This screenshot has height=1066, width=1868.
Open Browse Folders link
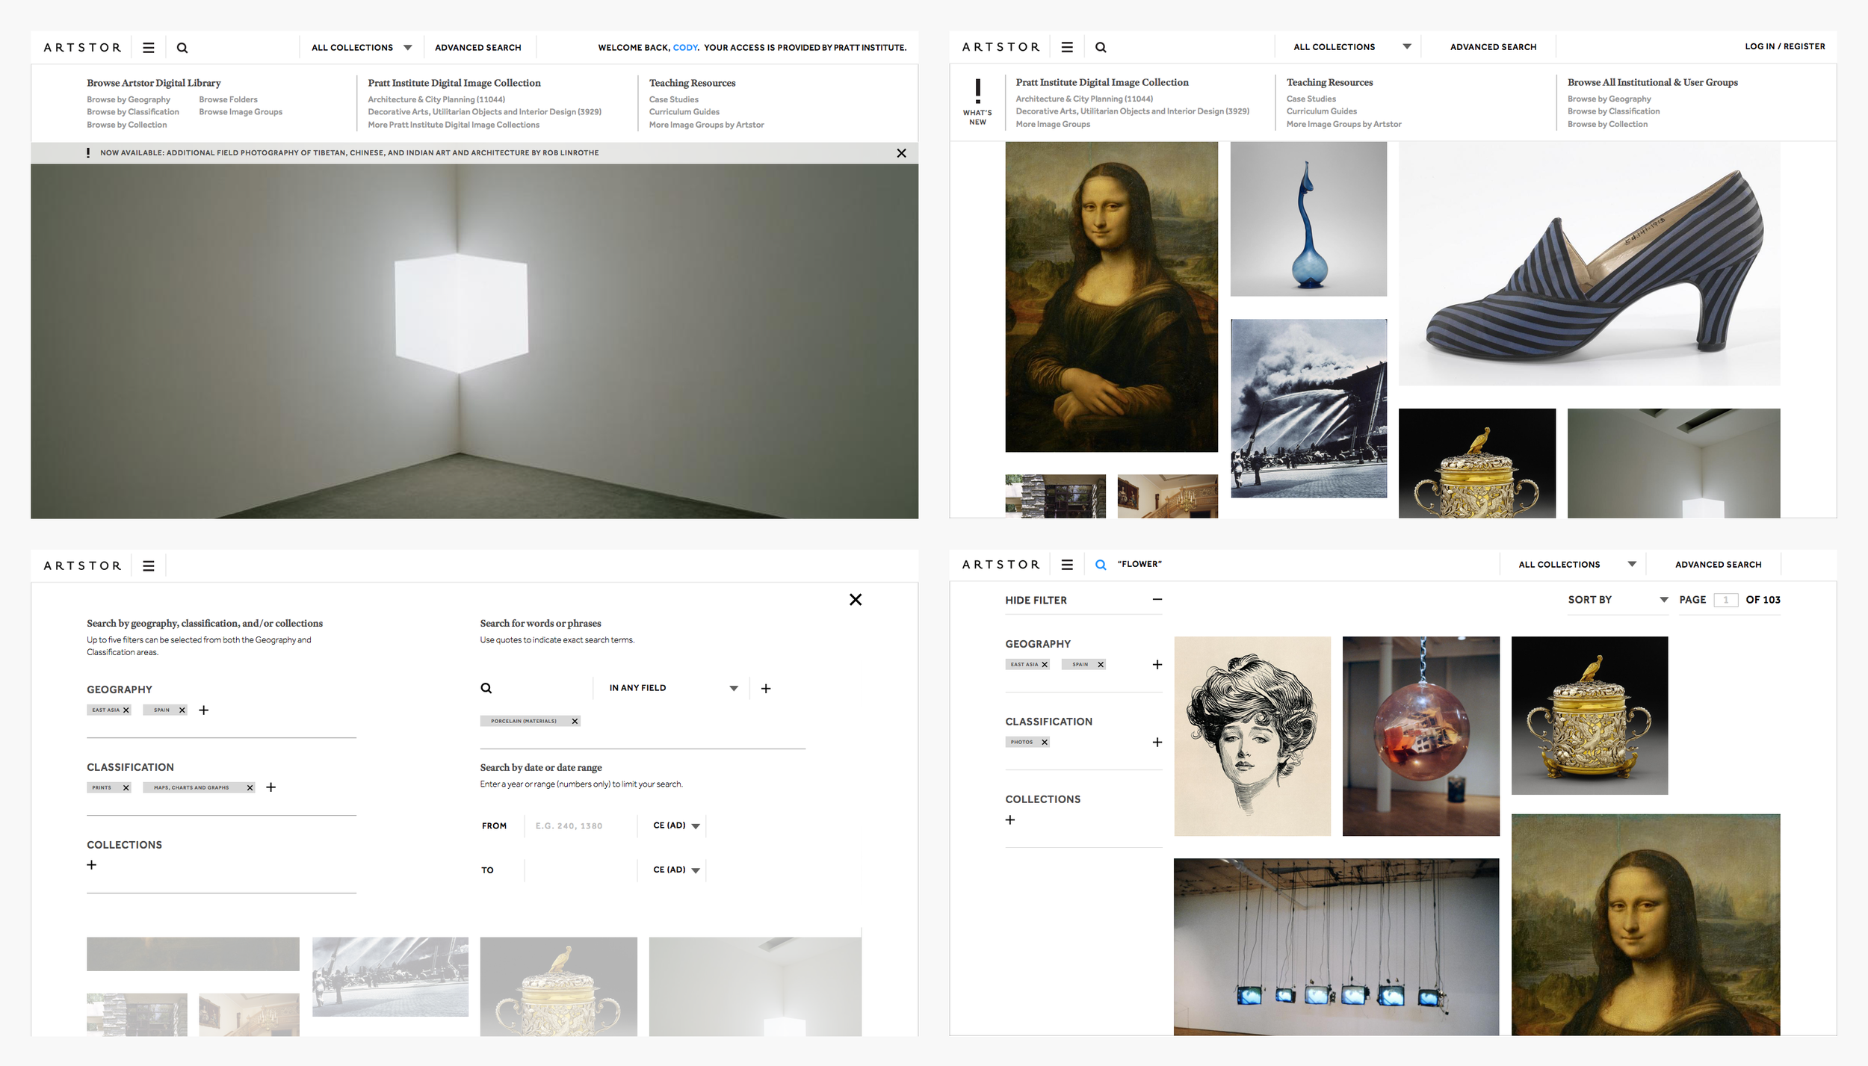coord(228,100)
